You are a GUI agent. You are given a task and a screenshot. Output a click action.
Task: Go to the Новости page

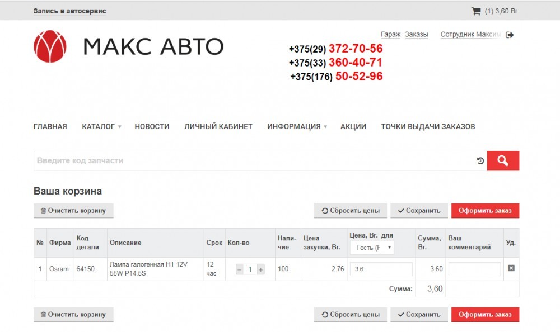pos(152,127)
